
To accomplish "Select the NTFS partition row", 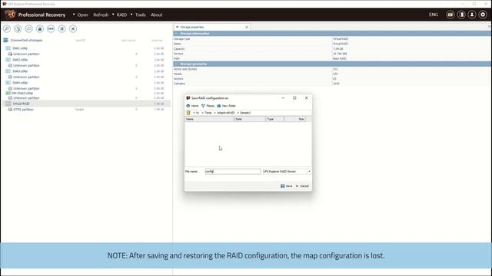I will (x=86, y=110).
